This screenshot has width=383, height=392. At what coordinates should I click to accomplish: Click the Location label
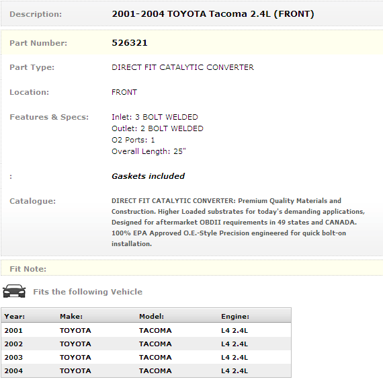tap(30, 92)
